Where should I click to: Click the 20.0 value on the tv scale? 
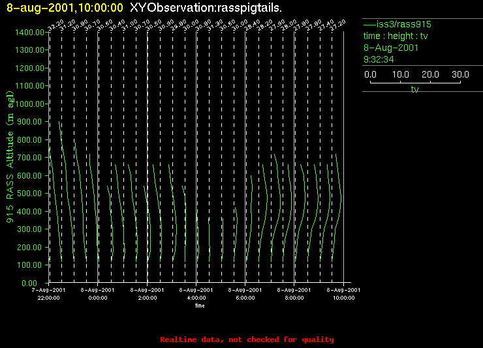click(x=430, y=74)
